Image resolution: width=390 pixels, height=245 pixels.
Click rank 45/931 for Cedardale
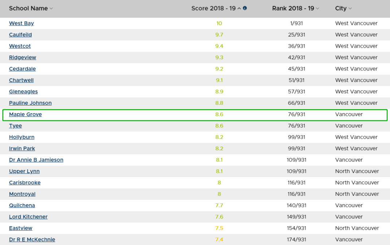click(296, 69)
